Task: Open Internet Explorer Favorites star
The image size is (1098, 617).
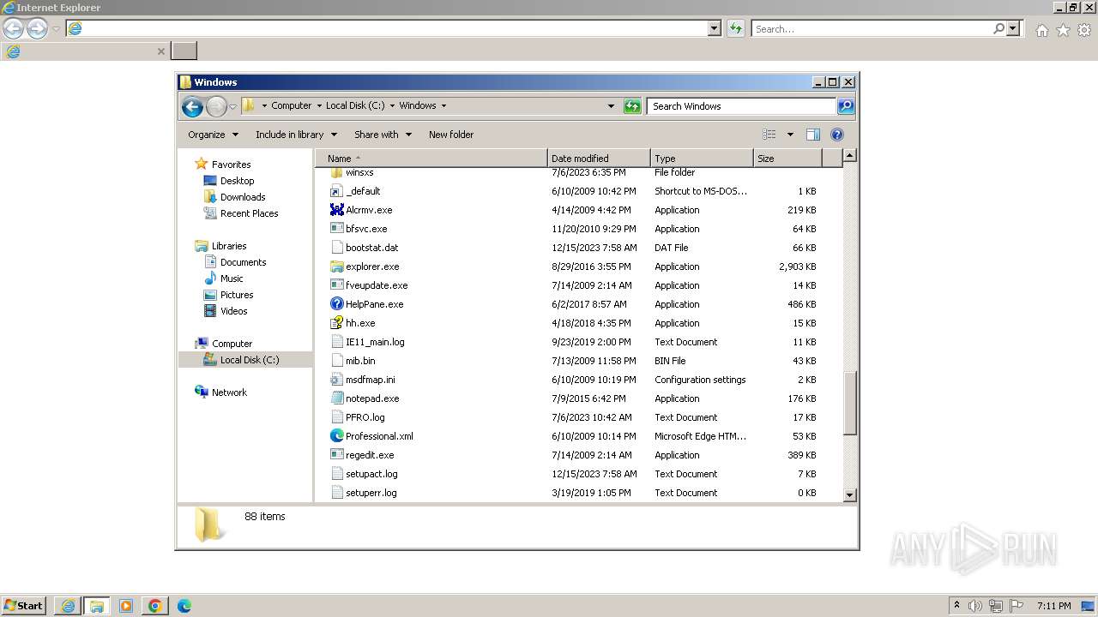Action: tap(1063, 30)
